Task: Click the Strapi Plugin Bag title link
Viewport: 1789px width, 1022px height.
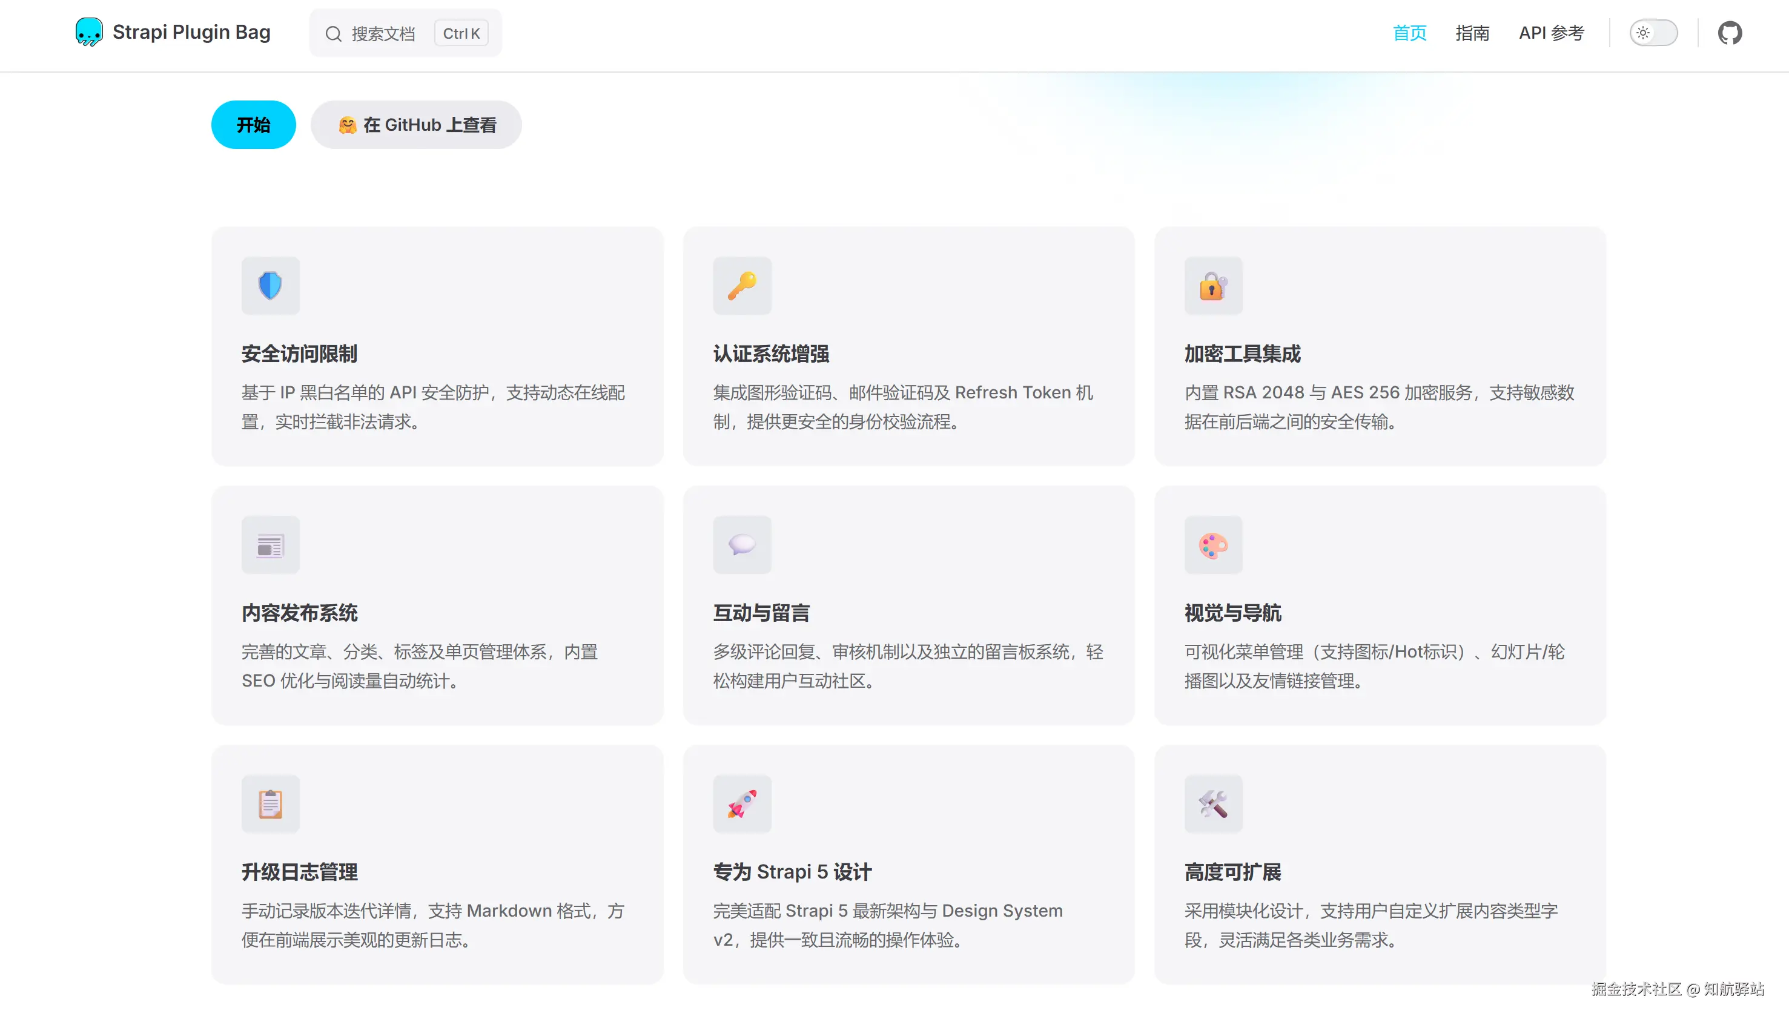Action: pos(191,32)
